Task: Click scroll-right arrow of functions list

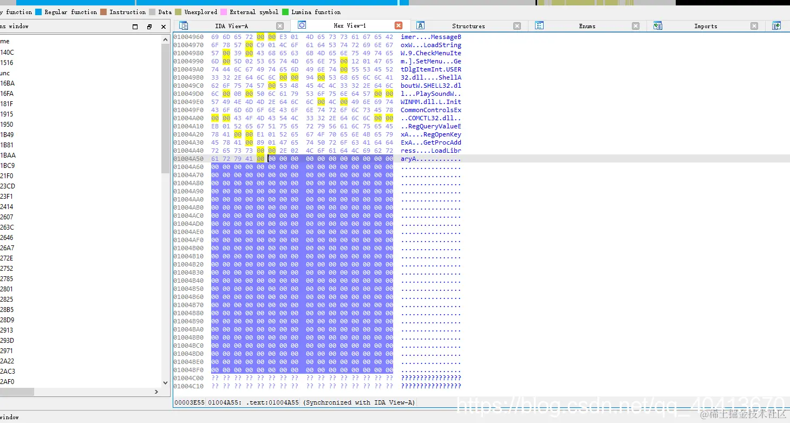Action: point(157,392)
